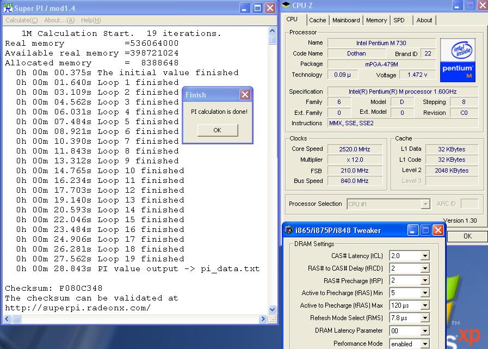Click the Specification processor 1.60GHz field
The height and width of the screenshot is (349, 488).
tap(403, 91)
